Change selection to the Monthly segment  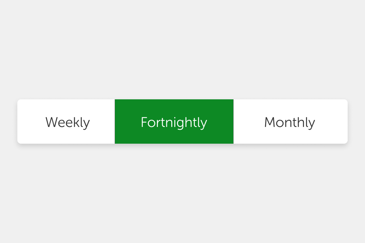point(290,122)
